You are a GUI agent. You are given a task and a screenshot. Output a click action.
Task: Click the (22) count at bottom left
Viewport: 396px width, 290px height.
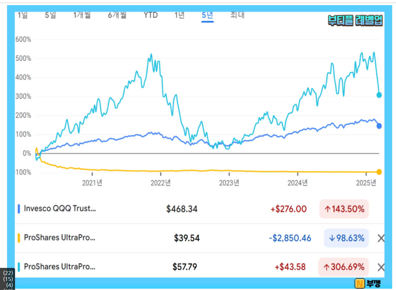point(8,273)
